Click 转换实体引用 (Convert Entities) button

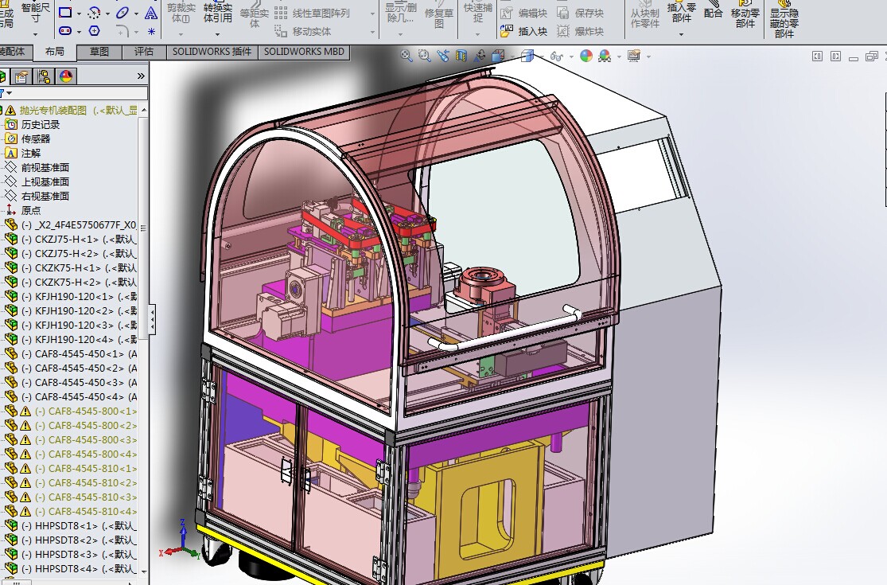coord(217,13)
